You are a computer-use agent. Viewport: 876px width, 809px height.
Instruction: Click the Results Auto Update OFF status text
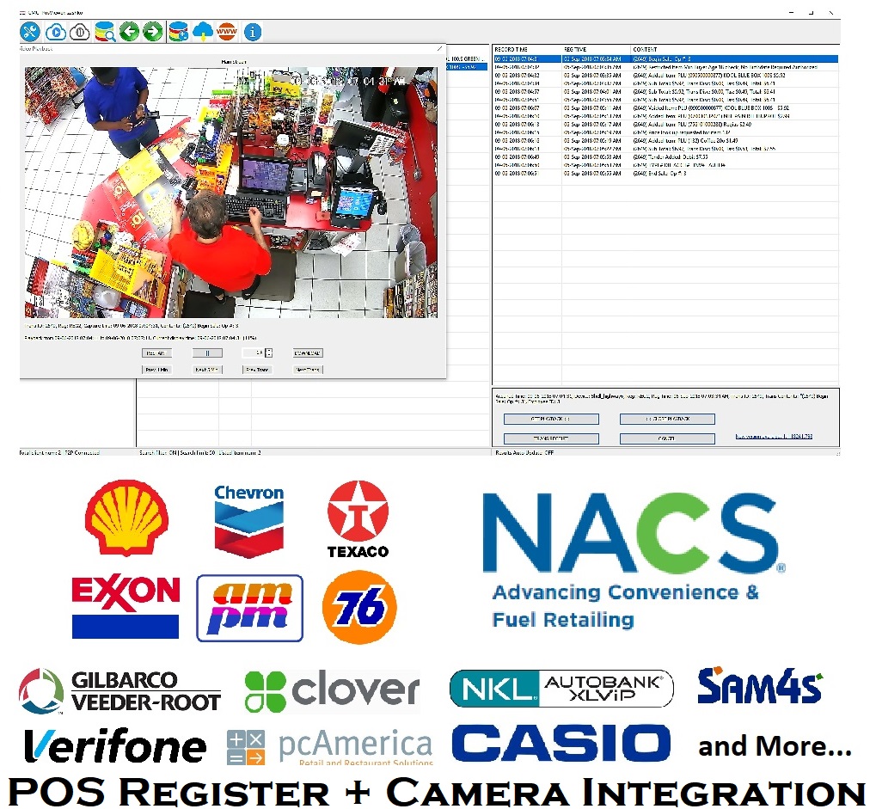click(x=524, y=452)
